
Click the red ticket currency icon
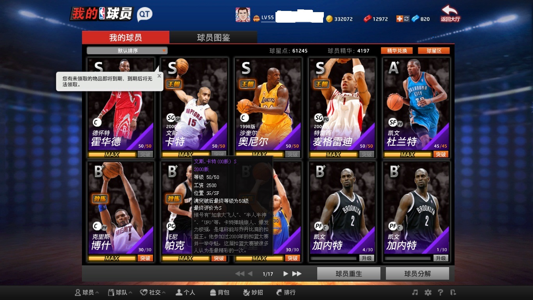point(367,19)
